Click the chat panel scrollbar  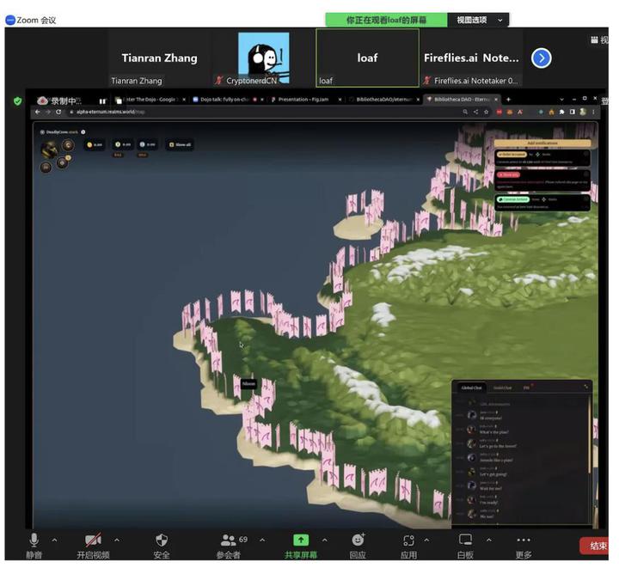click(589, 434)
